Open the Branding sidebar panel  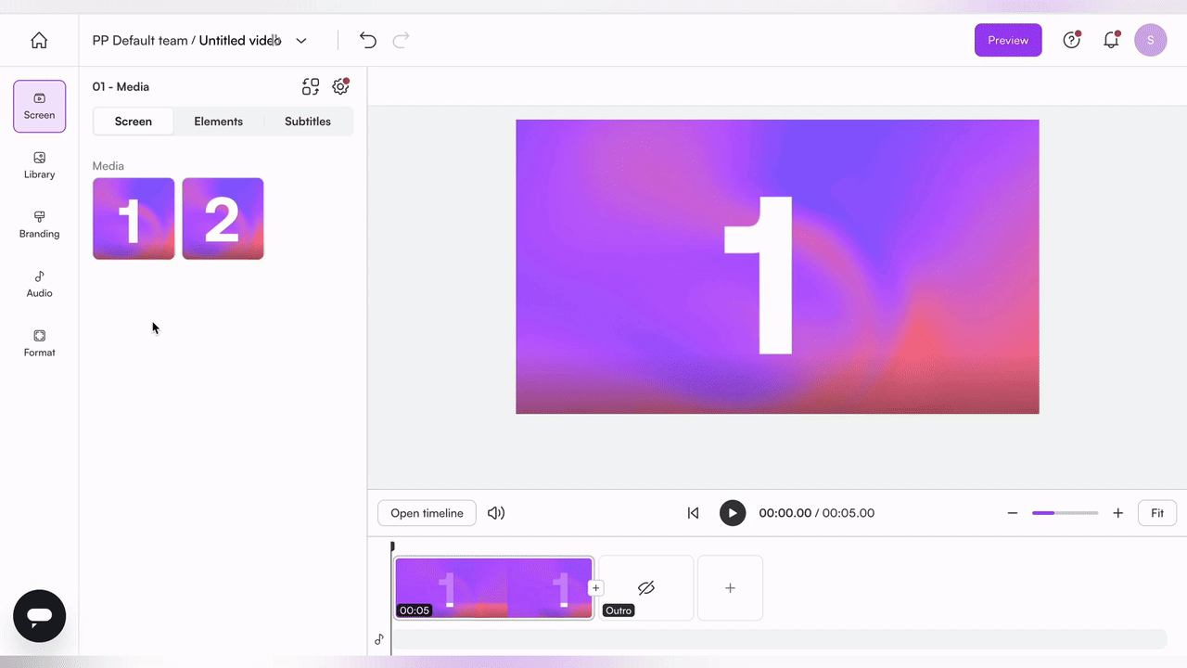point(39,225)
